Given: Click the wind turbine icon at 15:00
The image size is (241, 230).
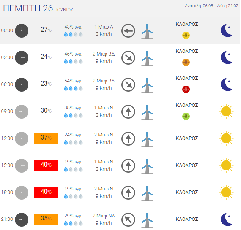Looking at the screenshot, I should coord(147,166).
